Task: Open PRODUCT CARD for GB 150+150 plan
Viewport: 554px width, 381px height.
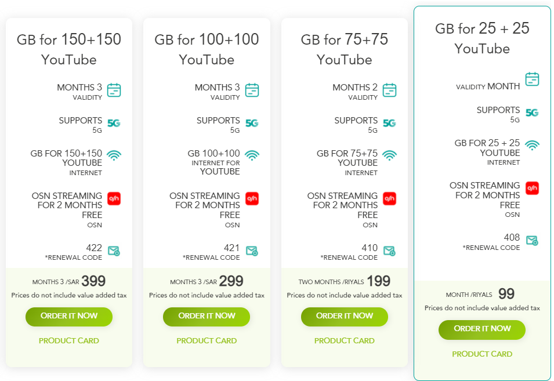Action: tap(68, 340)
